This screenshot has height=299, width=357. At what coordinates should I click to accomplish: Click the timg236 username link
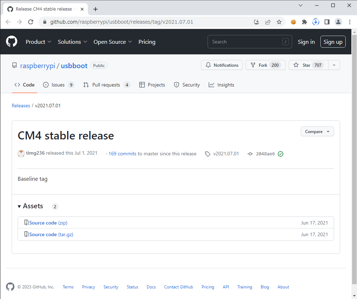coord(35,153)
